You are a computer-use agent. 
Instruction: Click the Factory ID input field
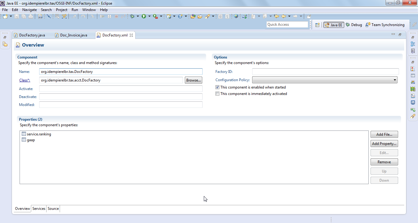(x=325, y=72)
